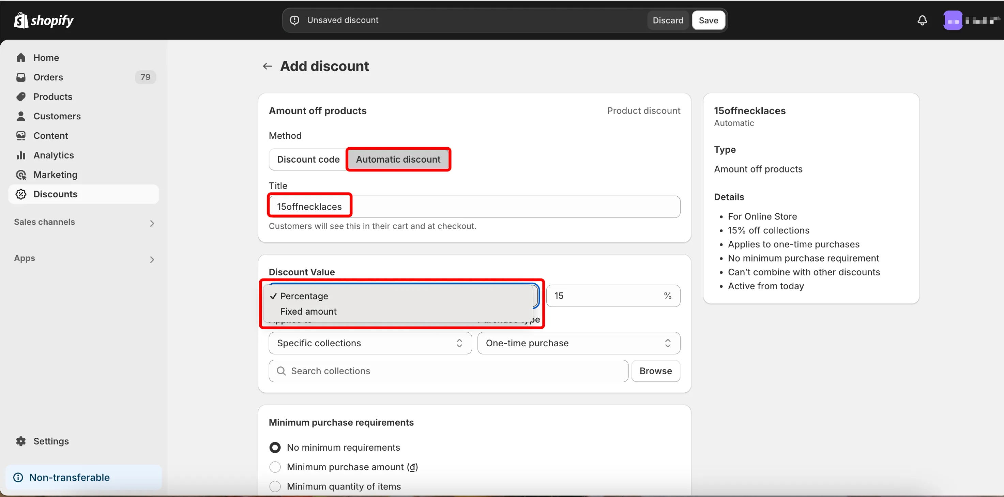Open Content in sidebar
Viewport: 1004px width, 497px height.
(83, 135)
